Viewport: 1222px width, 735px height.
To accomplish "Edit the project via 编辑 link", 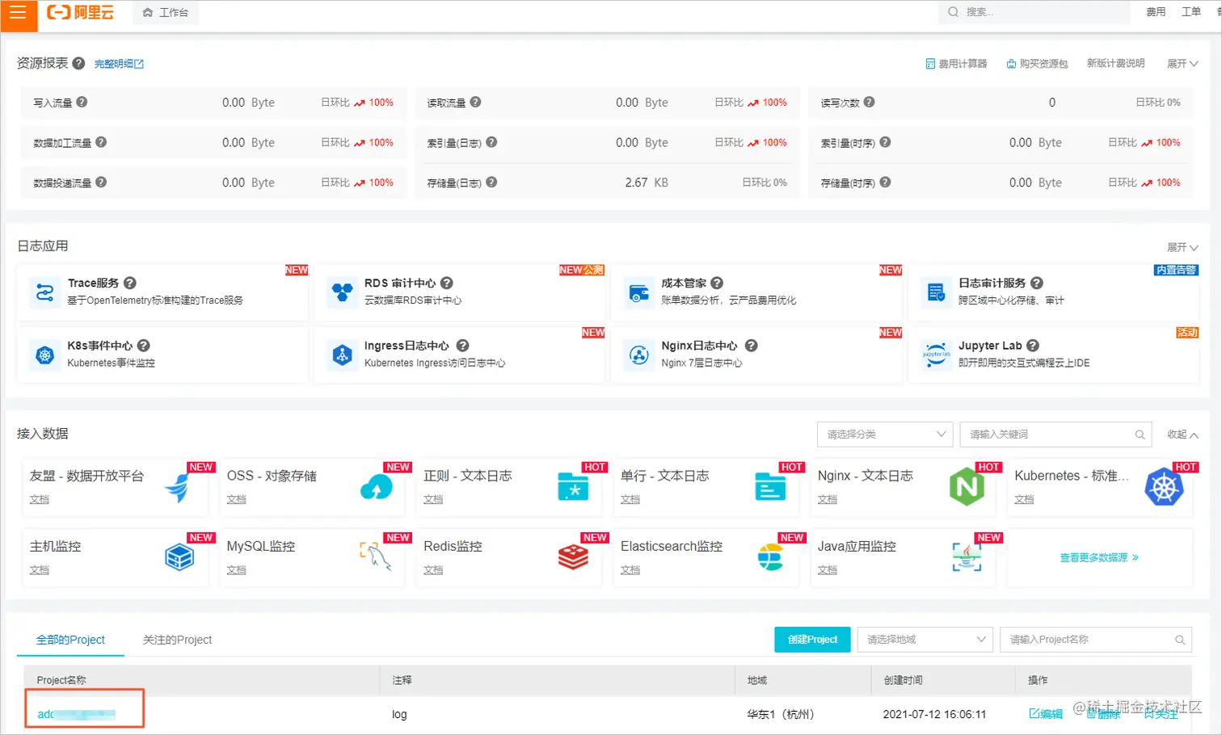I will [1046, 713].
